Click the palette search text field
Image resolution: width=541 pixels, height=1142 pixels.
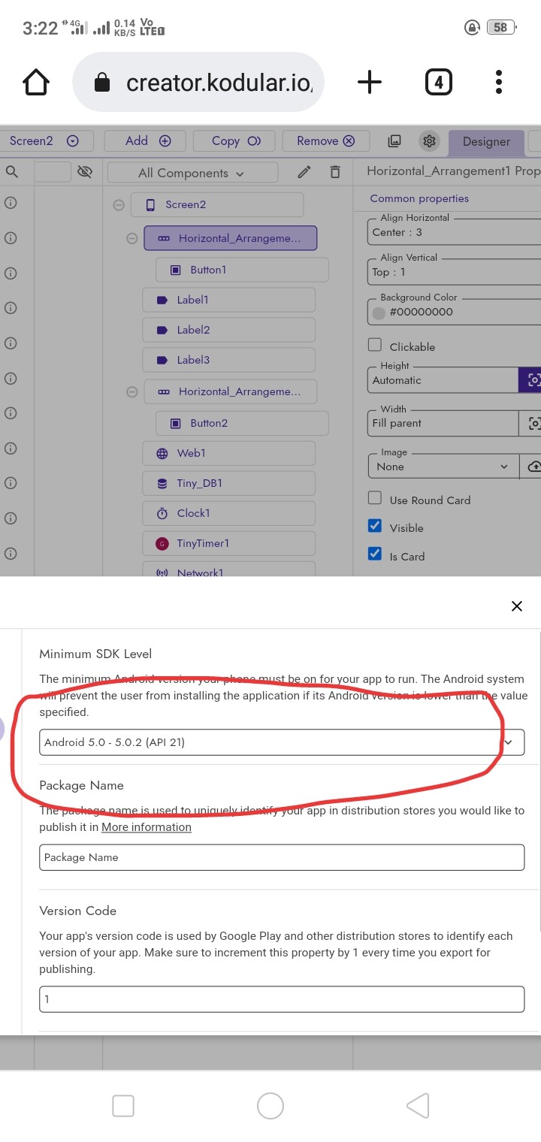(53, 172)
